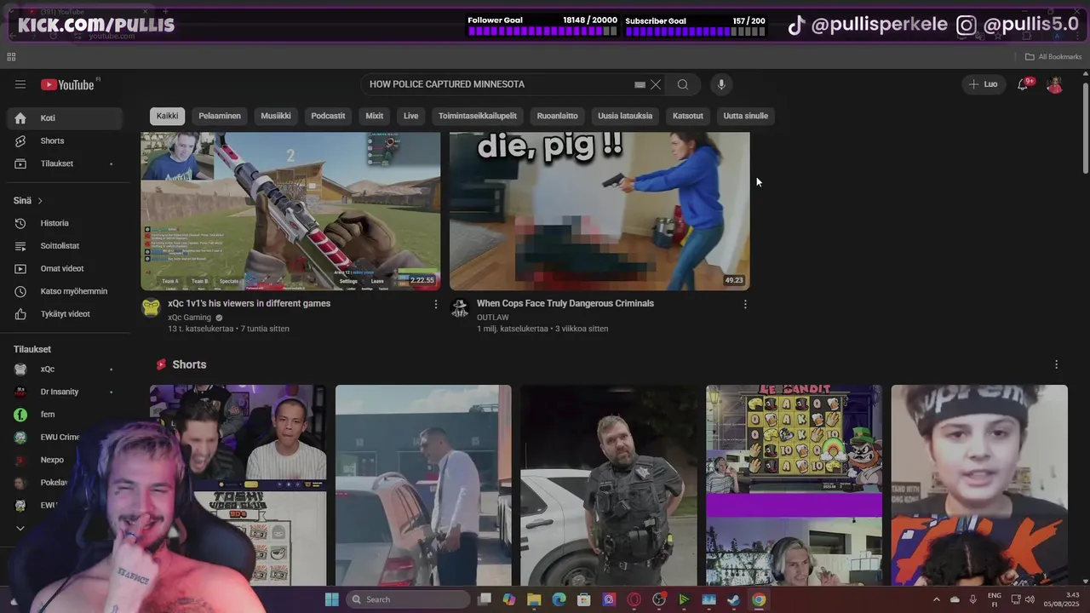The width and height of the screenshot is (1090, 613).
Task: Open the on-screen keyboard icon in search box
Action: [x=640, y=84]
